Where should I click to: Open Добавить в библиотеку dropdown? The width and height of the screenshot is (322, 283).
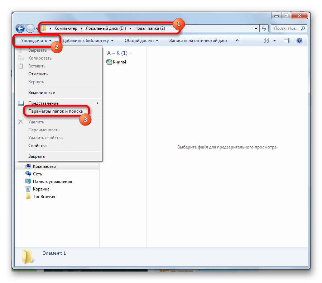coord(88,41)
